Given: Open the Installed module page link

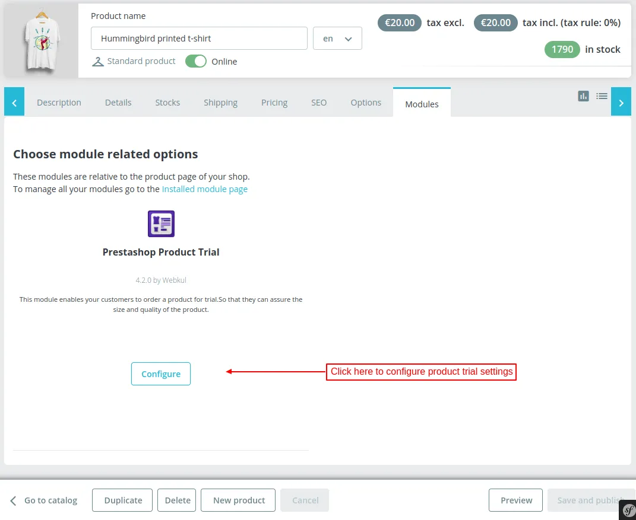Looking at the screenshot, I should (x=204, y=189).
